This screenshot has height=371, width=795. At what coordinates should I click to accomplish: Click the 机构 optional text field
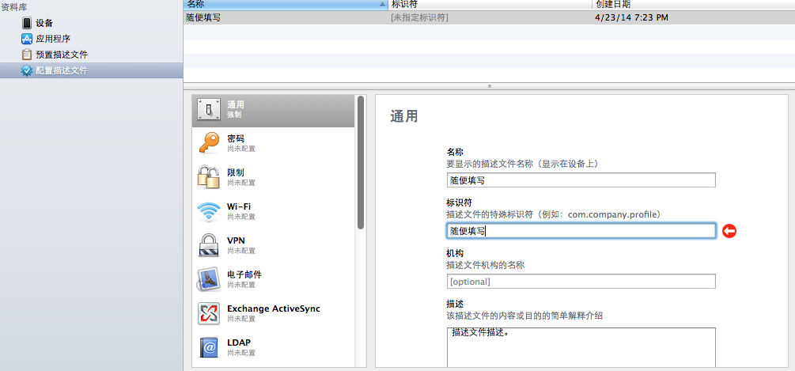581,282
